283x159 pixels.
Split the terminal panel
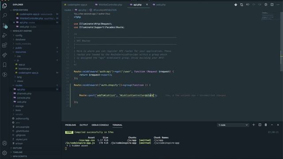click(x=260, y=125)
